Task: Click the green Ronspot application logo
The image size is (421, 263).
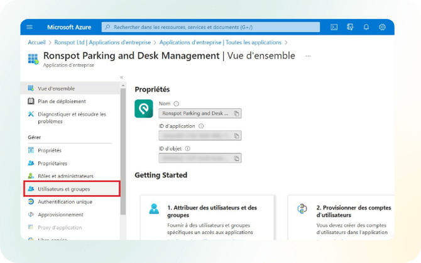Action: coord(144,109)
